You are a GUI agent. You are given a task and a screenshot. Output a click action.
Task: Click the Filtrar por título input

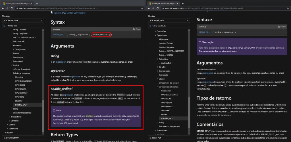pos(169,26)
